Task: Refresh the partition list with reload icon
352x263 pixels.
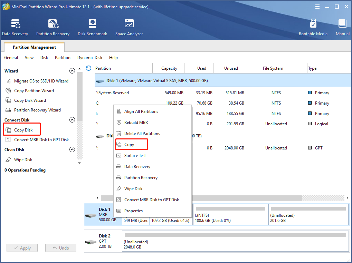Action: click(x=89, y=68)
